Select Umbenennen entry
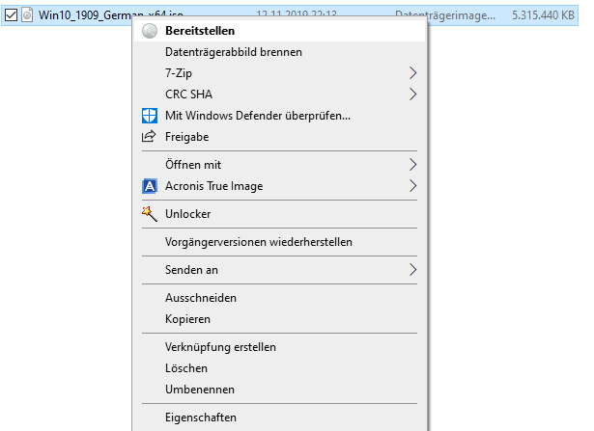 click(x=200, y=390)
